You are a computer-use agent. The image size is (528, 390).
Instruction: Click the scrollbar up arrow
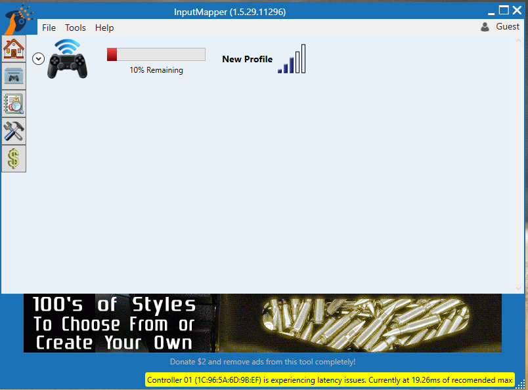click(x=518, y=41)
